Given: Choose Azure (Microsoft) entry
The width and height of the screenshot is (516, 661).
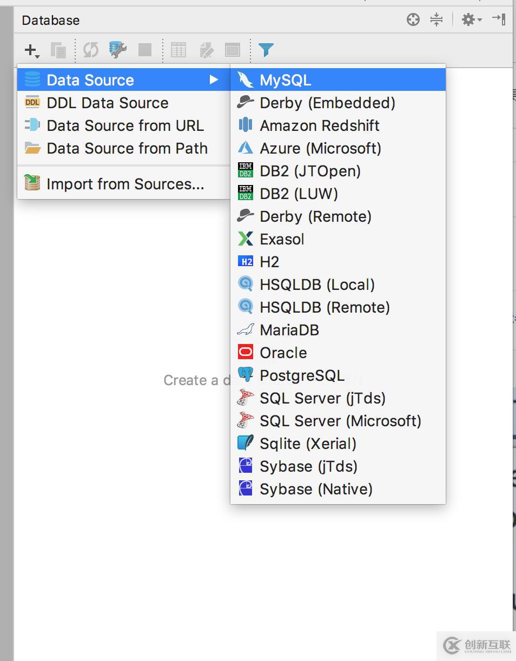Looking at the screenshot, I should [338, 148].
